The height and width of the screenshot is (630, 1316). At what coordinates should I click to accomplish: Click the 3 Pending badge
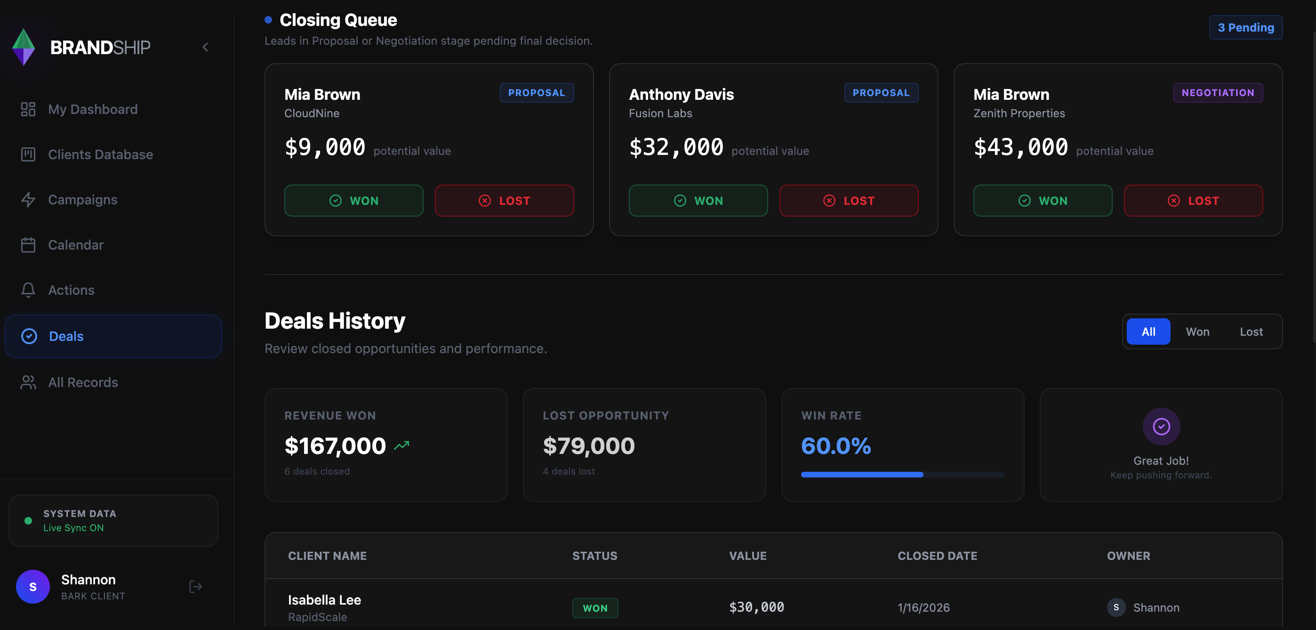tap(1245, 28)
